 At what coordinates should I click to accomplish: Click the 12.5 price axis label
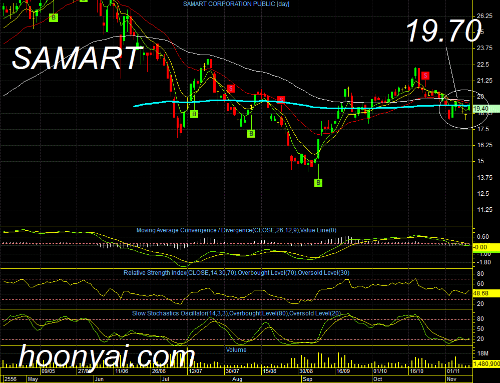482,194
